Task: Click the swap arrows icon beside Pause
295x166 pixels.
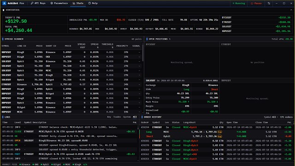Action: (269, 3)
